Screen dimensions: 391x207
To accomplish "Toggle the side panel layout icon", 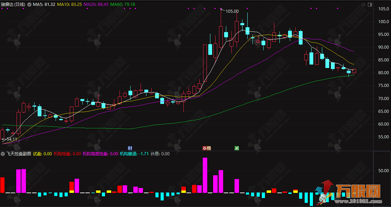I will point(370,4).
